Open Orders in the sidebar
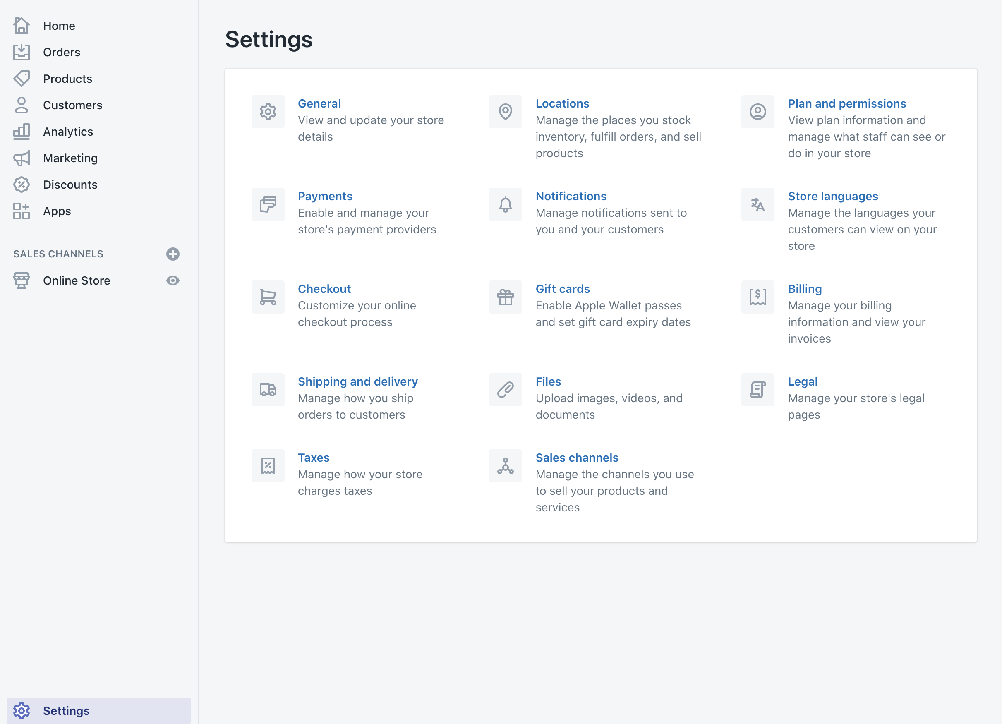1002x724 pixels. pyautogui.click(x=61, y=52)
